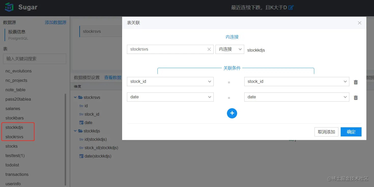Open 查看数据 tab link

click(113, 78)
